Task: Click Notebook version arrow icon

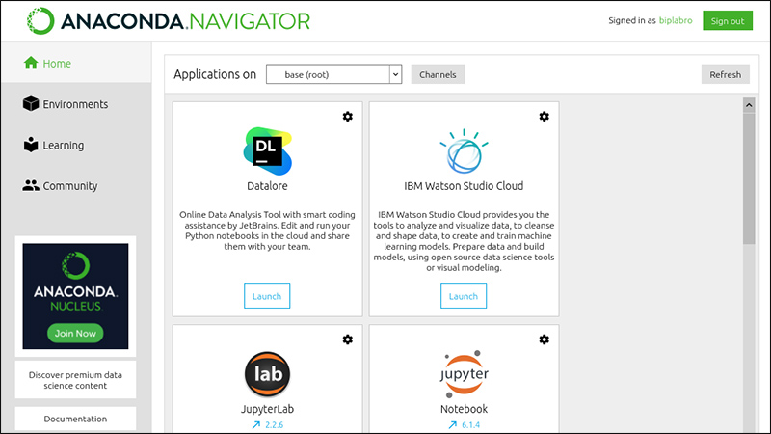Action: click(x=452, y=424)
